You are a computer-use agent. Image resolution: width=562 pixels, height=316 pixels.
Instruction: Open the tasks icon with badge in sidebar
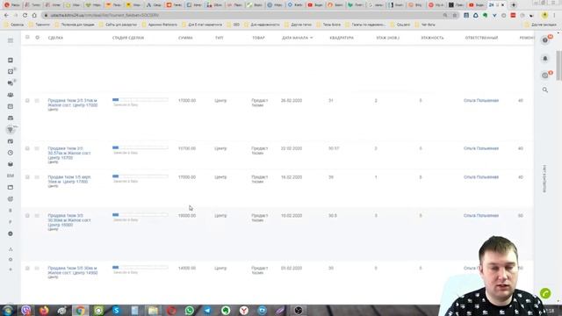11,72
